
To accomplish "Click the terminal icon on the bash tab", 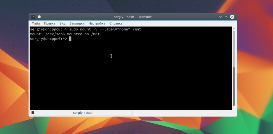I will (x=33, y=113).
